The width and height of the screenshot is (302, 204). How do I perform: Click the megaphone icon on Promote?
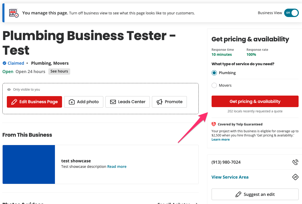click(x=160, y=102)
